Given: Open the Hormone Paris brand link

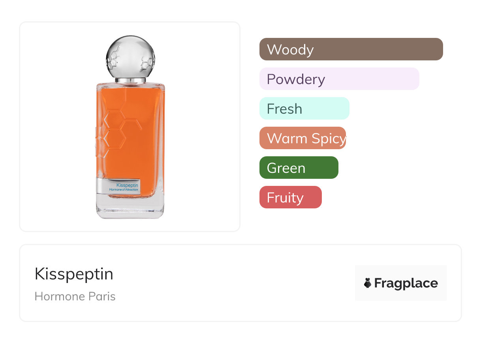Looking at the screenshot, I should (75, 296).
